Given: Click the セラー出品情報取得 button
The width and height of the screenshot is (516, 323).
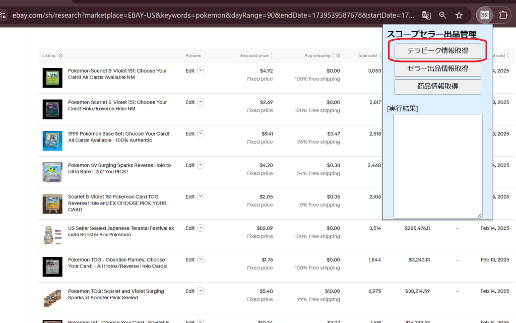Looking at the screenshot, I should click(438, 69).
